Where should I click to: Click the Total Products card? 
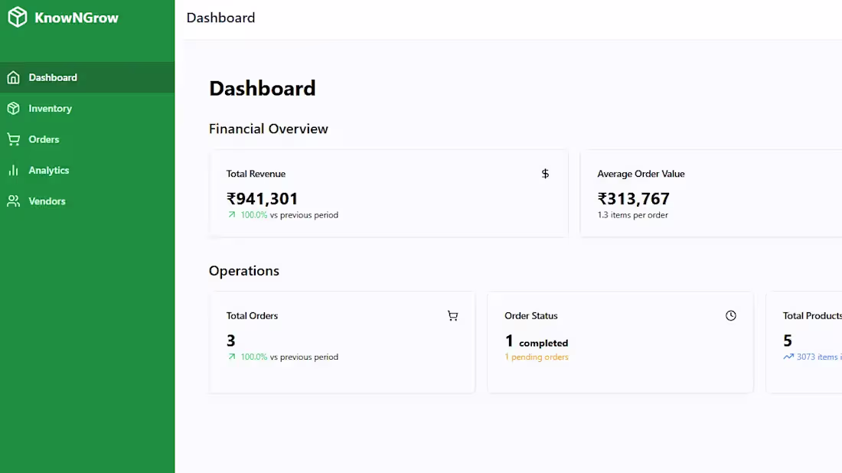point(804,341)
